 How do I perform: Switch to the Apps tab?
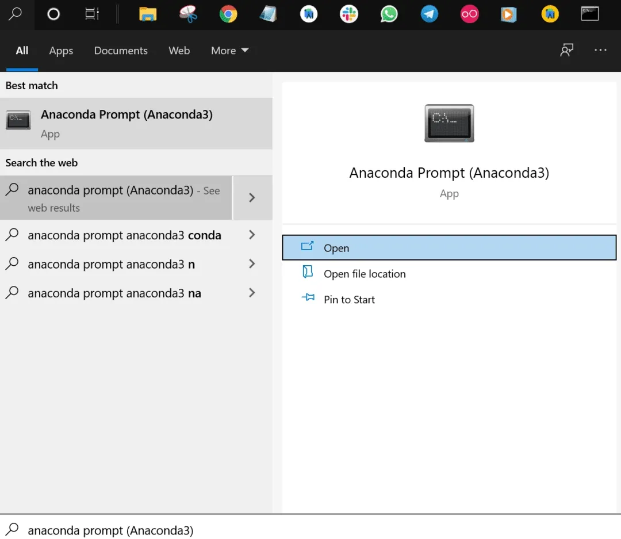coord(61,51)
